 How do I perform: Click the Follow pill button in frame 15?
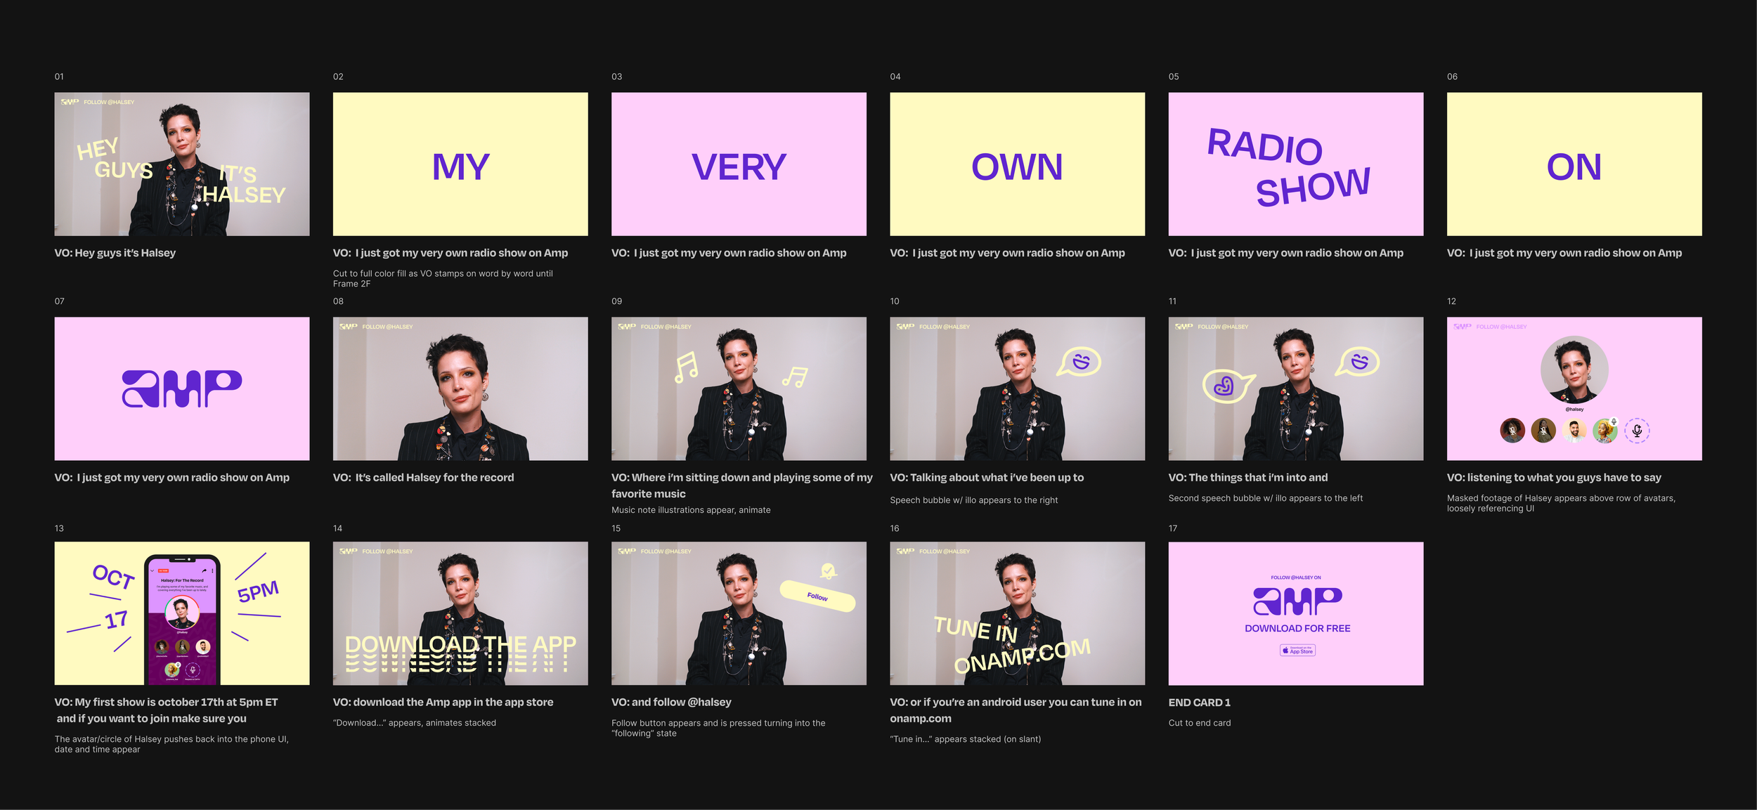[x=817, y=596]
